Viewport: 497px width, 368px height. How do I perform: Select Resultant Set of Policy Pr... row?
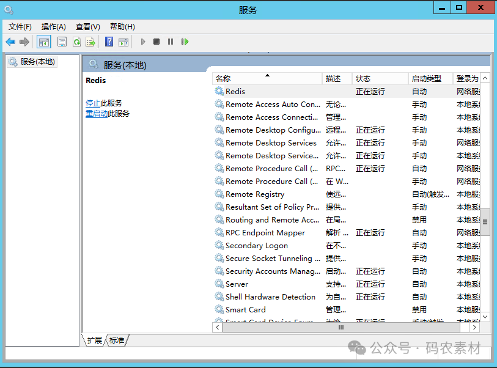pyautogui.click(x=346, y=207)
